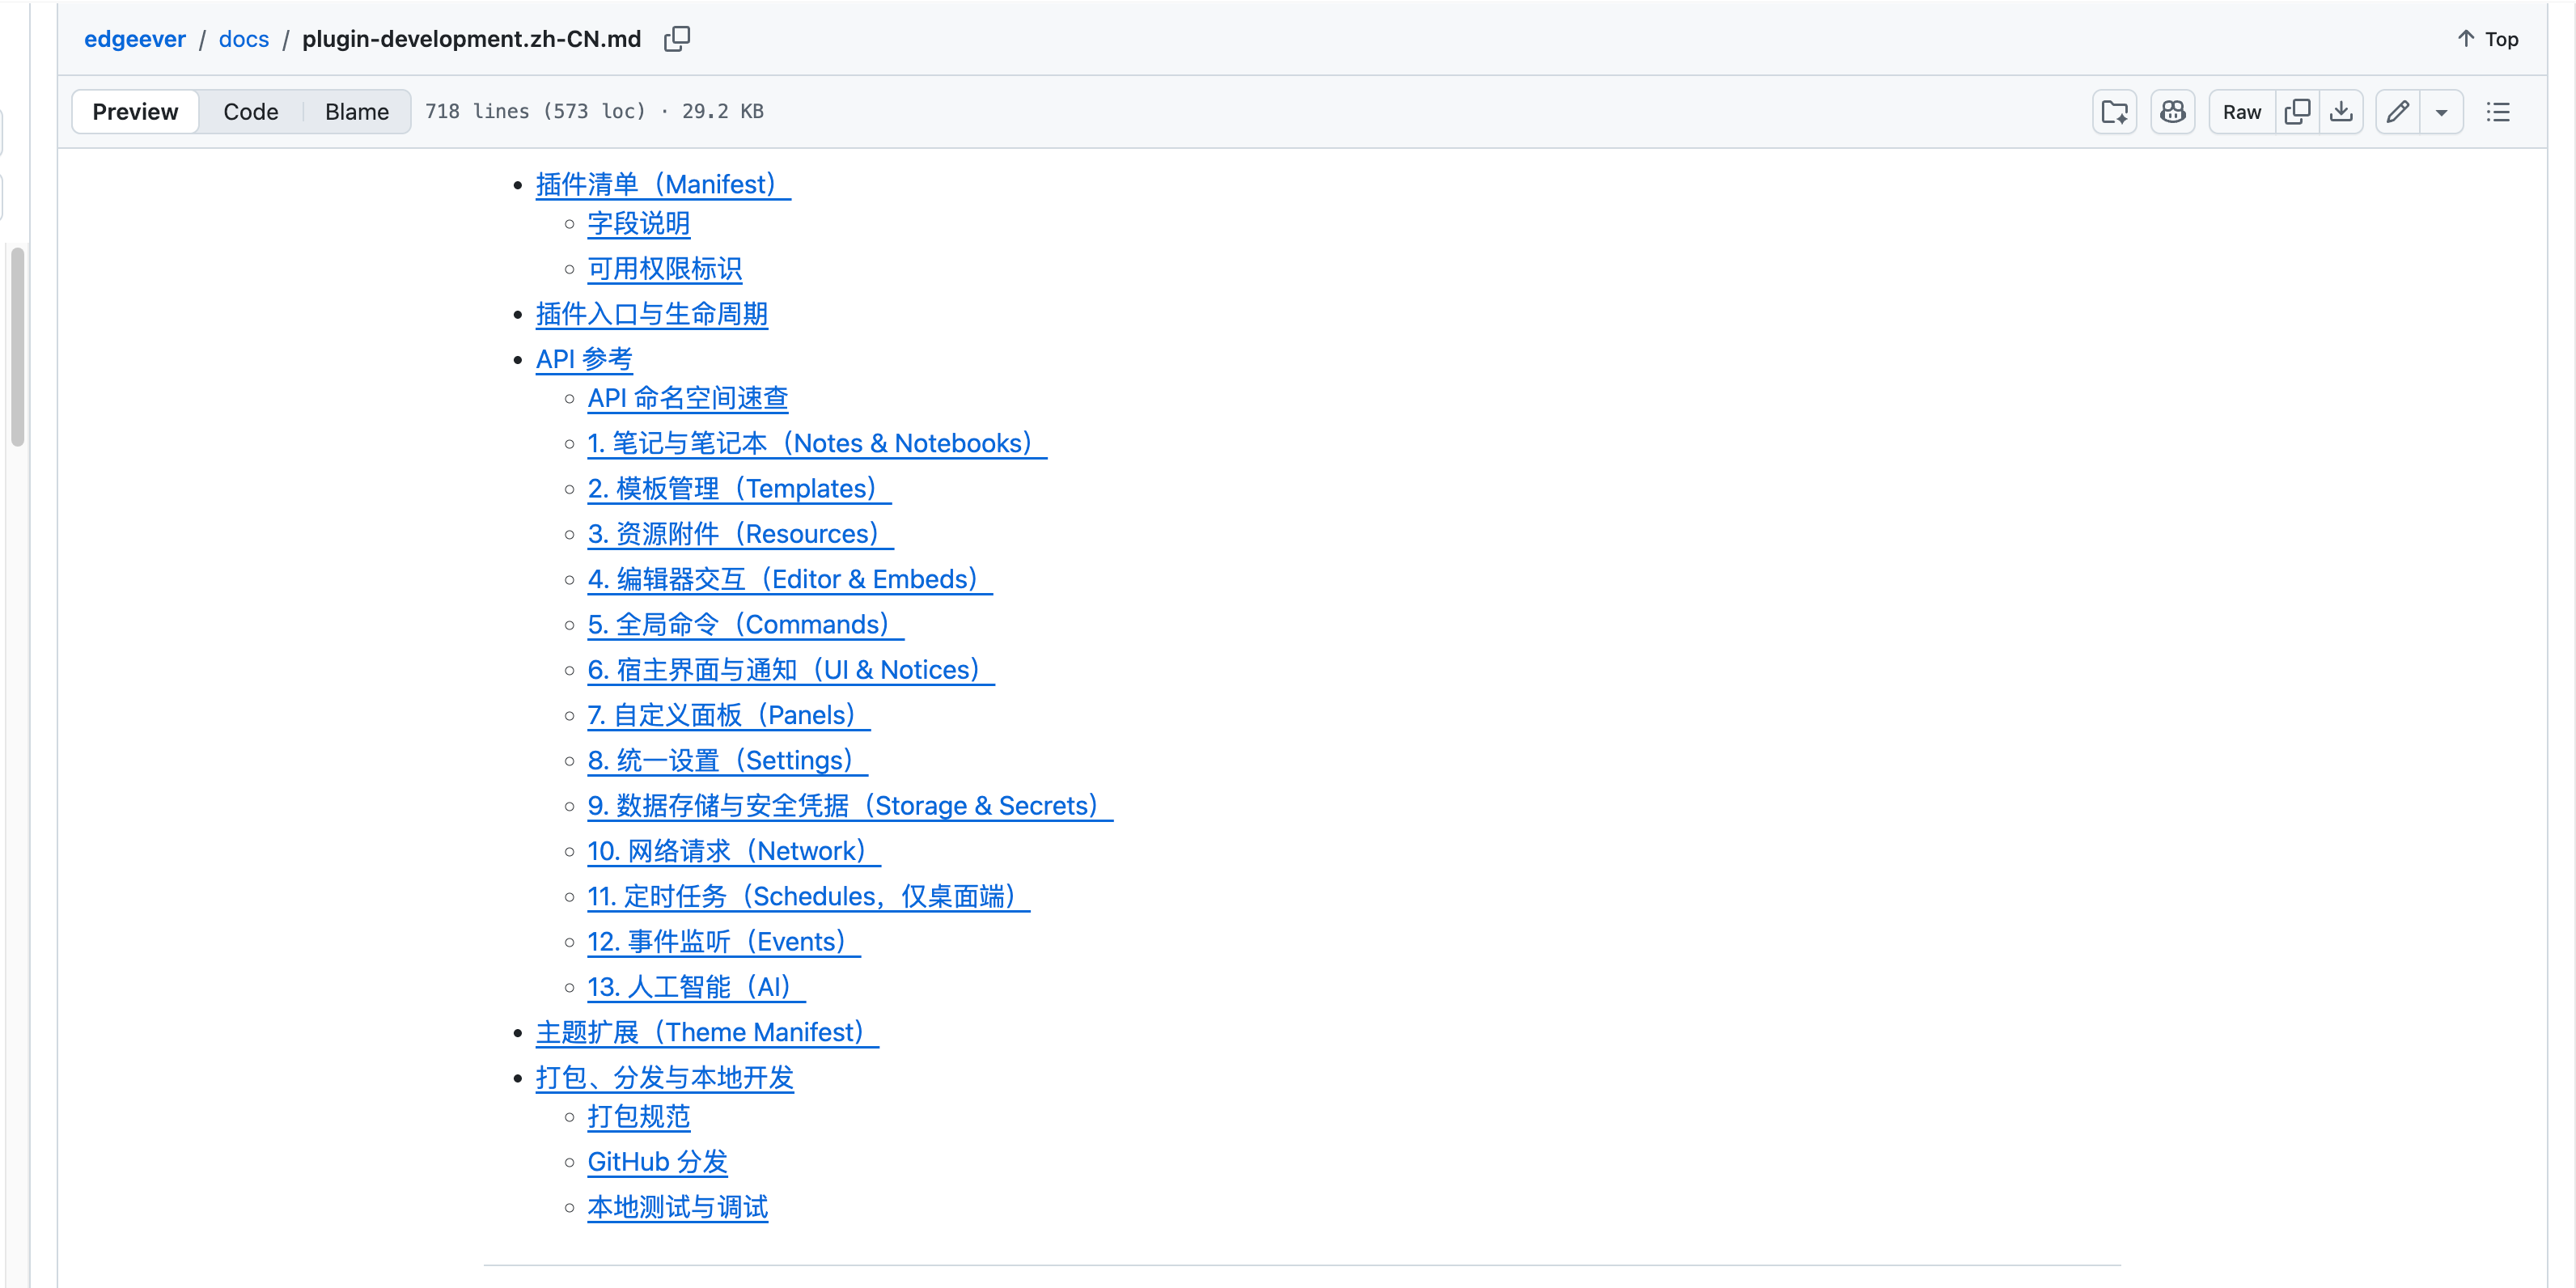Open edgeever repository breadcrumb
Screen dimensions: 2576x1288
click(135, 39)
